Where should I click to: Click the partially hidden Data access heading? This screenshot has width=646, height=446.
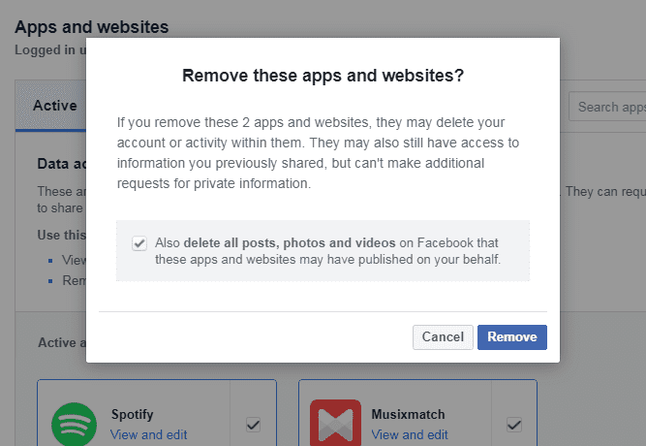pos(62,164)
